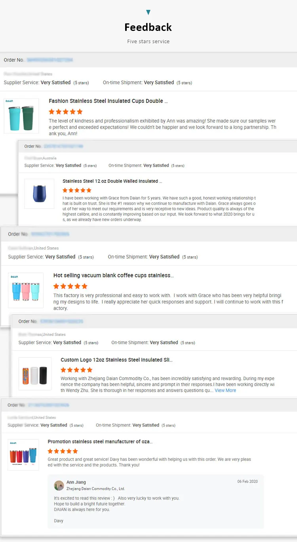Click stars under Fashion Stainless Steel Insulated Cups
Viewport: 297px width, 542px height.
[66, 112]
